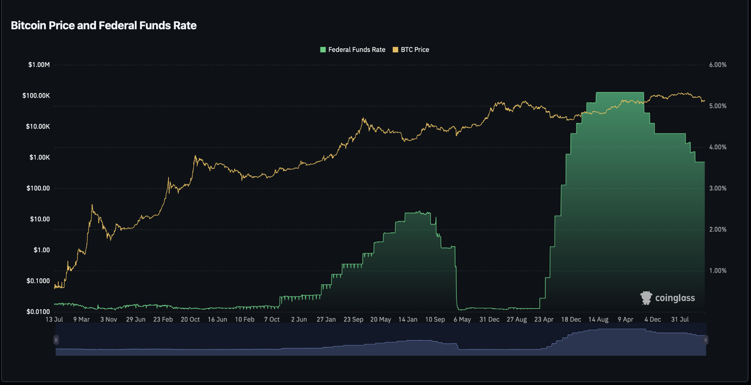The height and width of the screenshot is (385, 751).
Task: Click the 6 May x-axis date label
Action: click(x=462, y=319)
